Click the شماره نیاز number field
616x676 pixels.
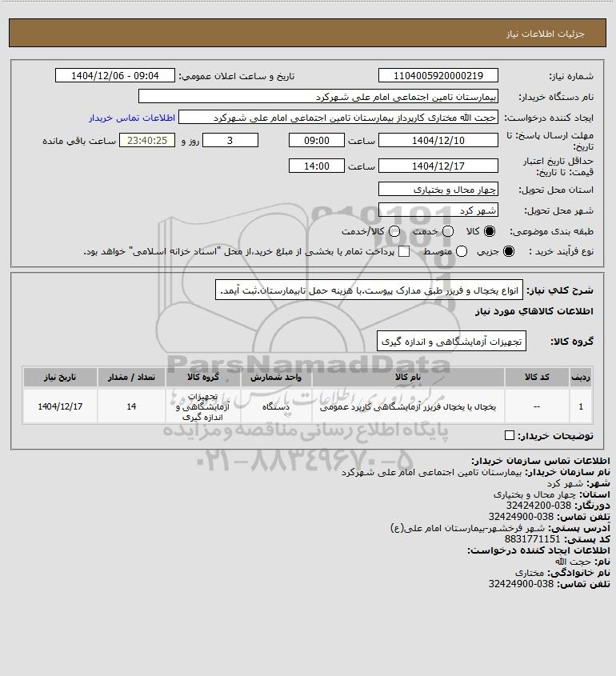tap(438, 75)
